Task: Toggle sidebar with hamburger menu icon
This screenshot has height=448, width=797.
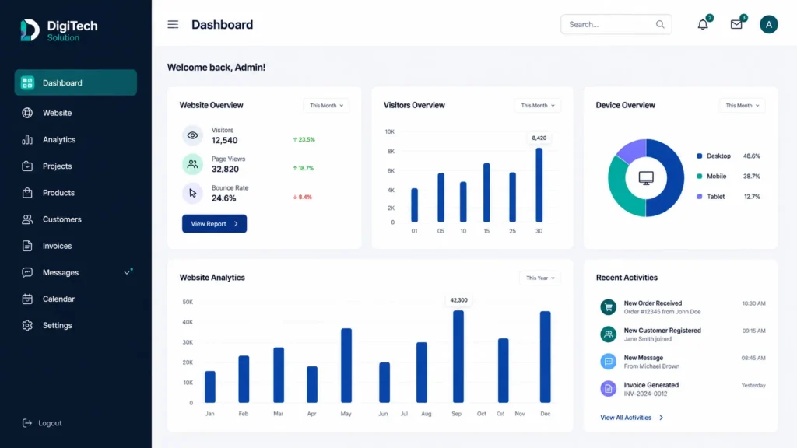Action: coord(173,24)
